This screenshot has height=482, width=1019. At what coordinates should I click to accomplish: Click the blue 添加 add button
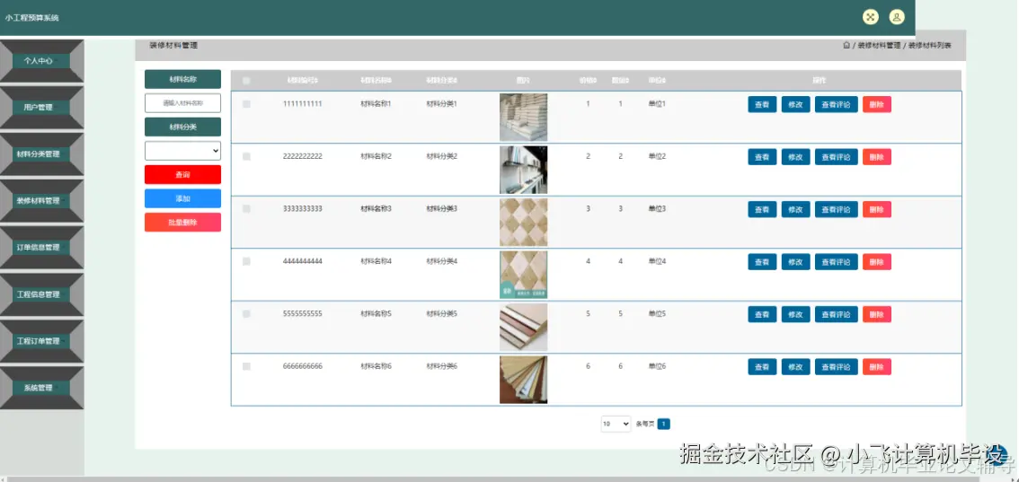tap(182, 198)
